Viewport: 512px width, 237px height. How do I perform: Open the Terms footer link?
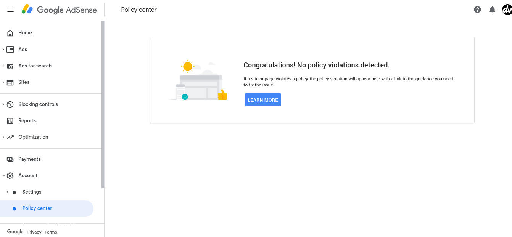click(51, 232)
